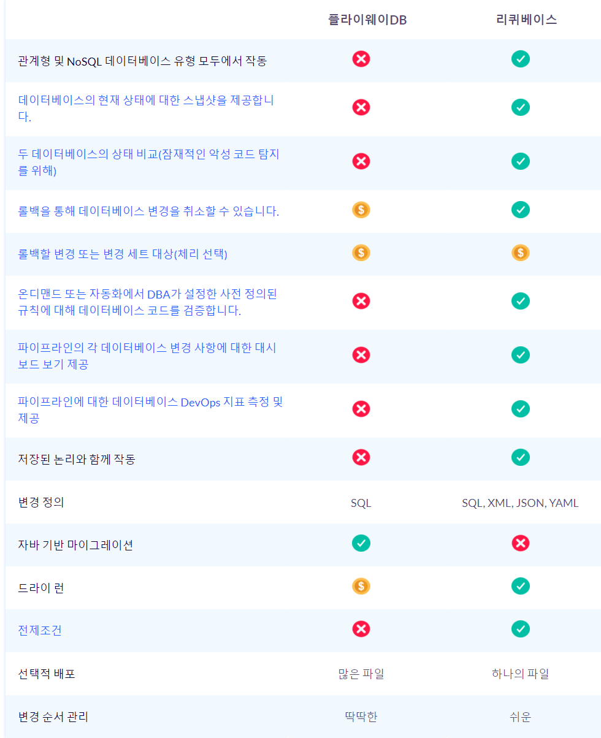The width and height of the screenshot is (601, 738).
Task: Click Liquibase green check for 전제조건 row
Action: tap(520, 630)
